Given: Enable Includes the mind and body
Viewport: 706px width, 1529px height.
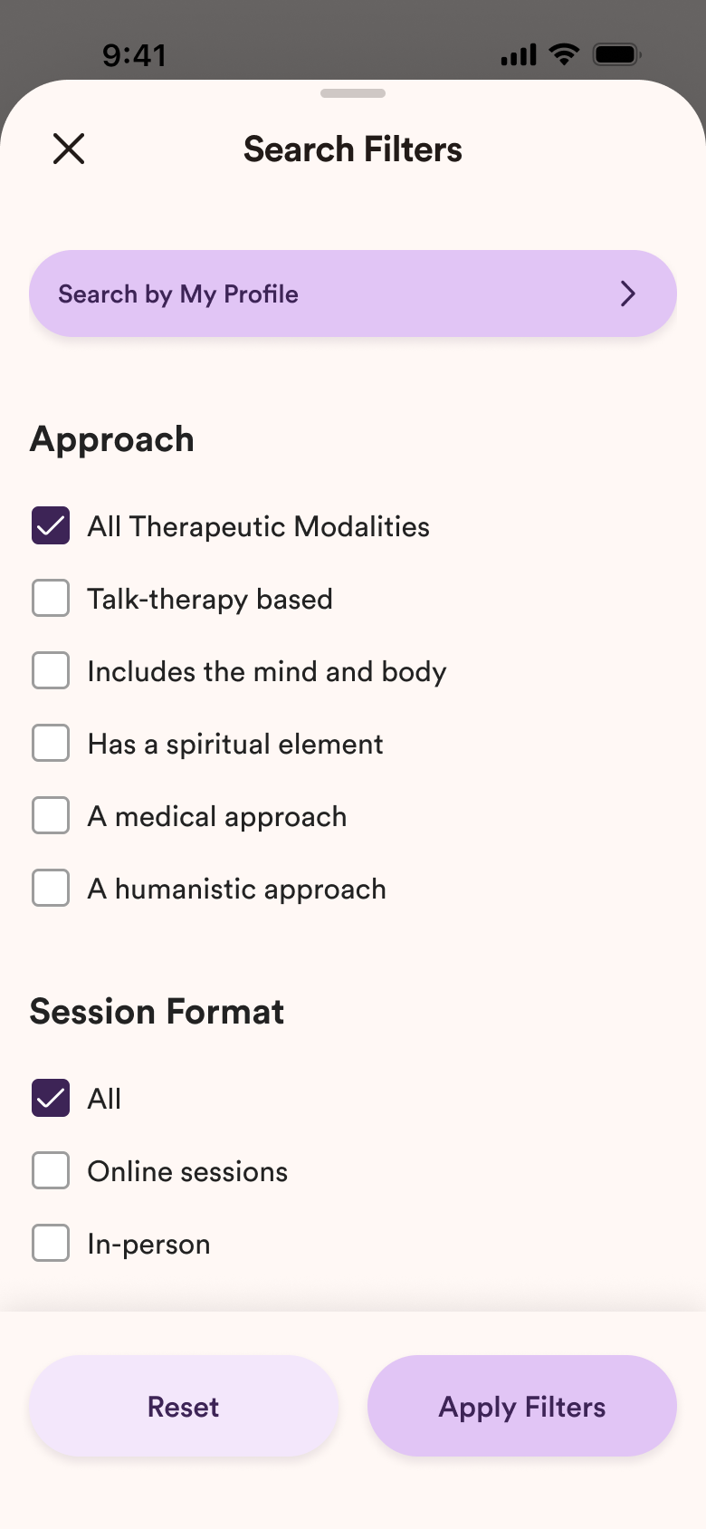Looking at the screenshot, I should [x=51, y=670].
